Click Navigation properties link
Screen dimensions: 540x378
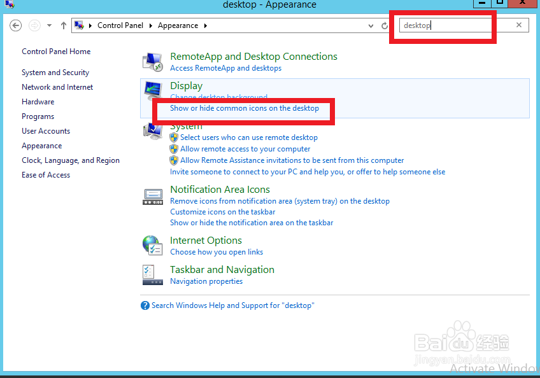click(x=206, y=281)
